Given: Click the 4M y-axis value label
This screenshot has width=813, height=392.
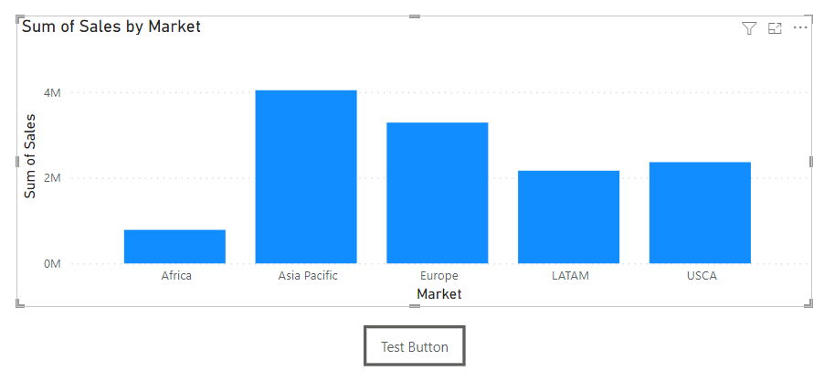Looking at the screenshot, I should [50, 93].
